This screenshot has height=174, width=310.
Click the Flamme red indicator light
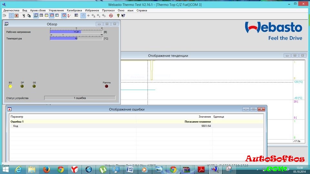point(107,86)
